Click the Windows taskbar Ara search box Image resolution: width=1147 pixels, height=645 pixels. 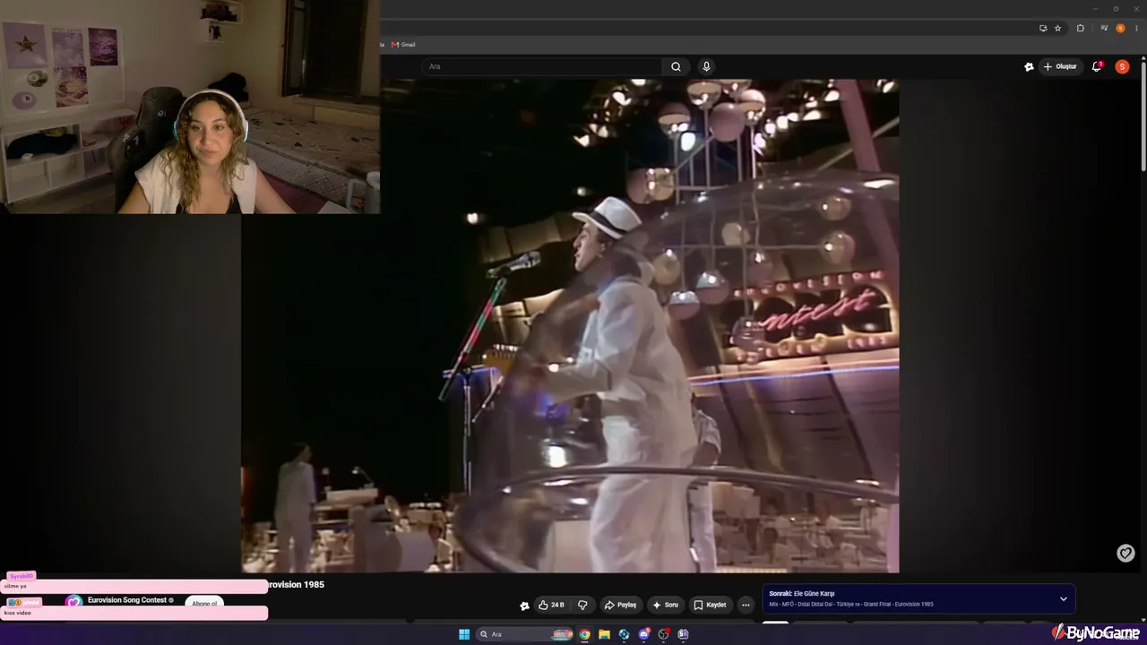(x=525, y=634)
